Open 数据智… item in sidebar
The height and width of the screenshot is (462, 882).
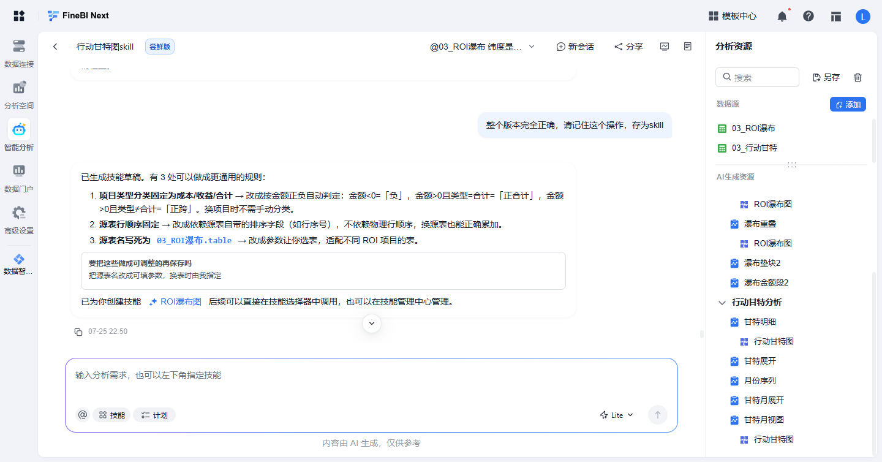(x=19, y=265)
